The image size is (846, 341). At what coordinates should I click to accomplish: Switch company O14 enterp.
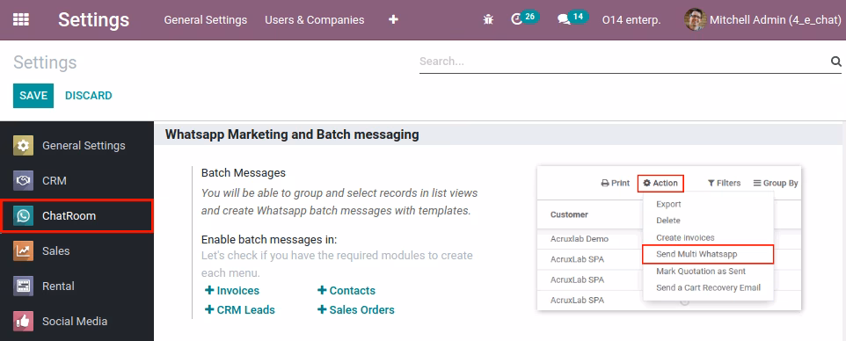[631, 20]
